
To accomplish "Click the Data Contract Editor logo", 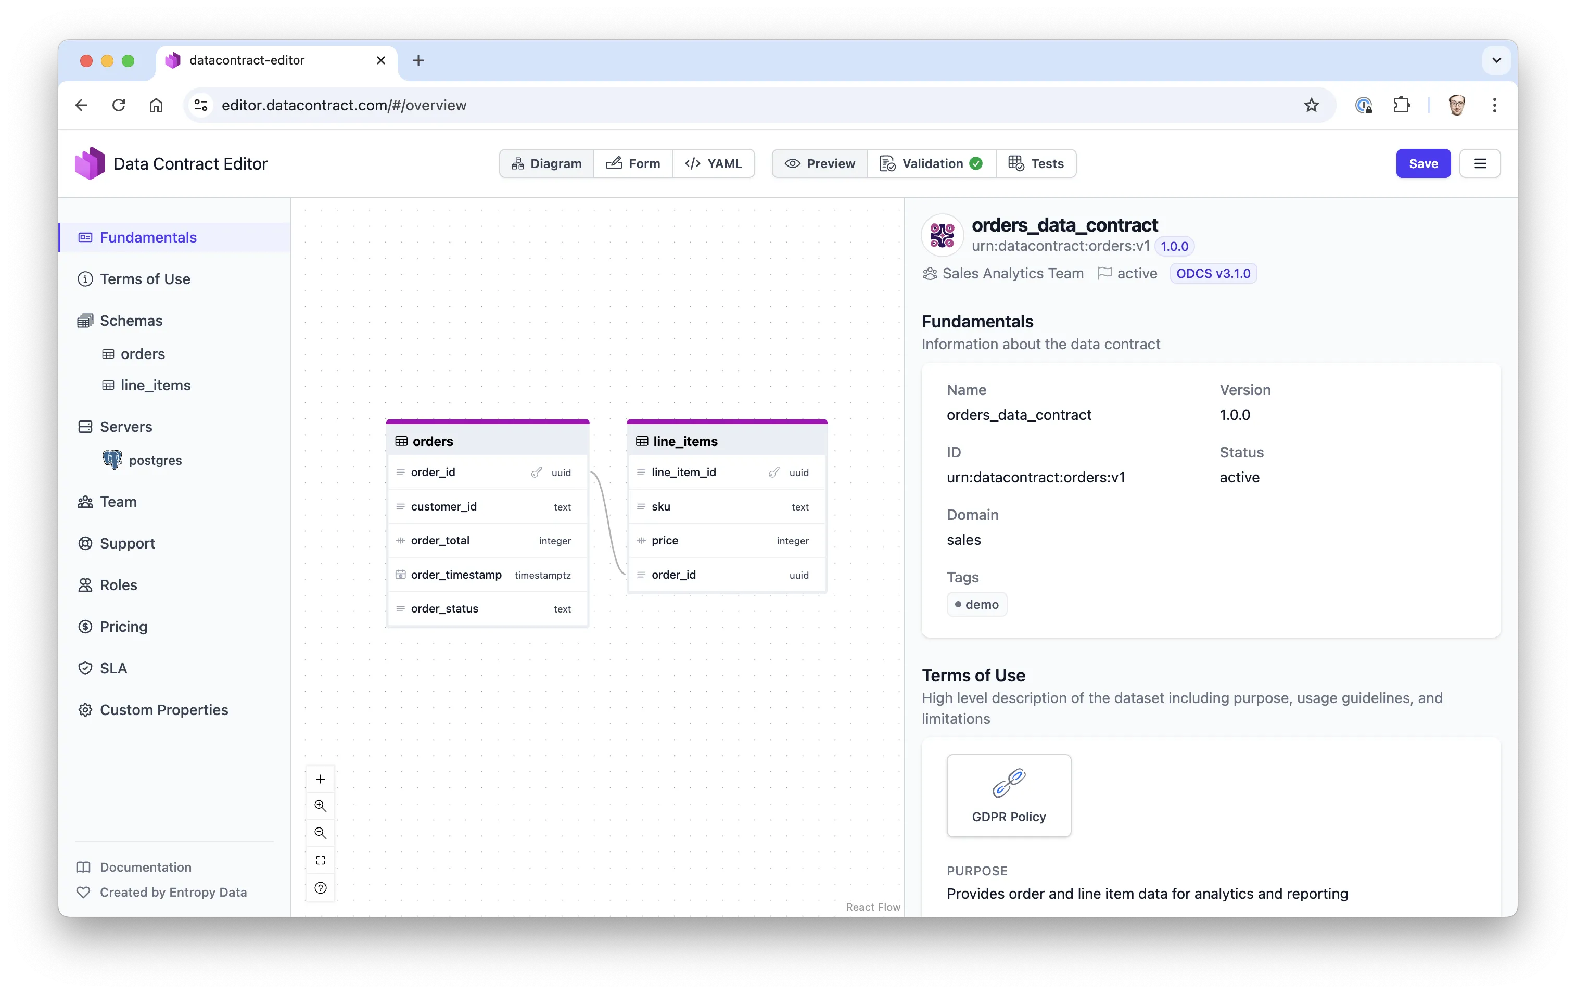I will pyautogui.click(x=90, y=163).
